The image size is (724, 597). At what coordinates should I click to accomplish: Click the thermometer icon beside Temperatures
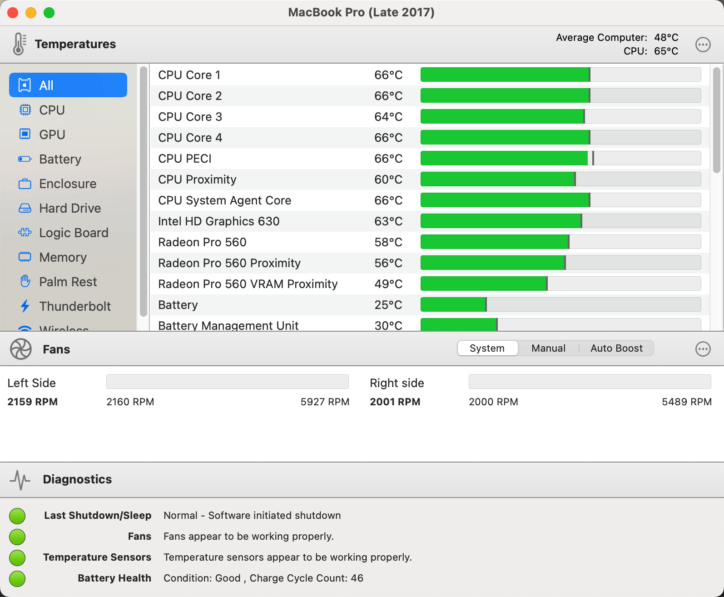[19, 44]
